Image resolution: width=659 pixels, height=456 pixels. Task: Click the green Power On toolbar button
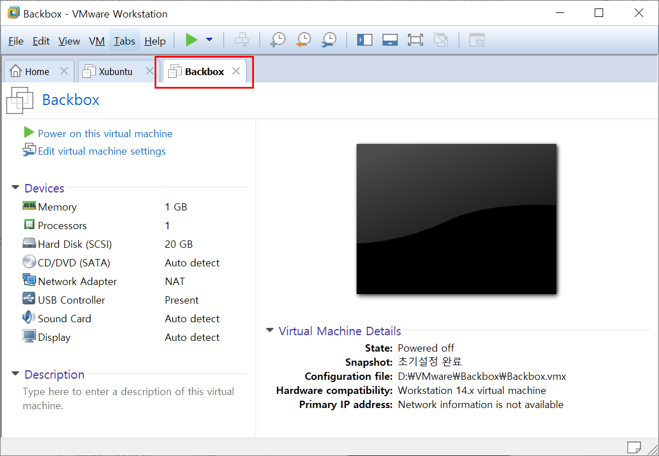coord(192,40)
